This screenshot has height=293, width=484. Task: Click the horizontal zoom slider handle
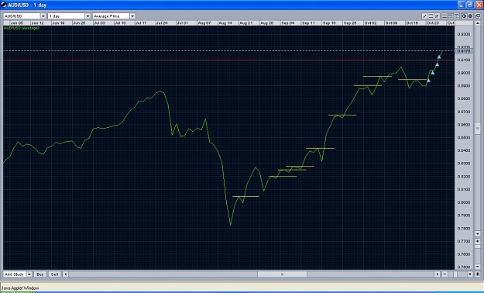coord(455,274)
